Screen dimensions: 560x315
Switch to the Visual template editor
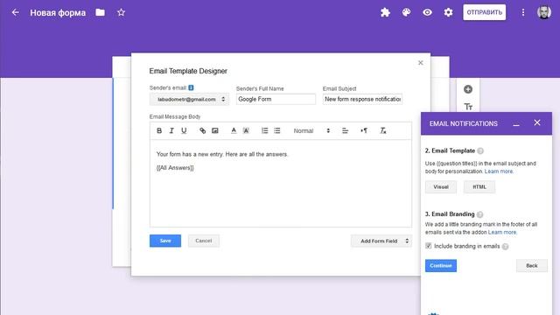pos(441,186)
